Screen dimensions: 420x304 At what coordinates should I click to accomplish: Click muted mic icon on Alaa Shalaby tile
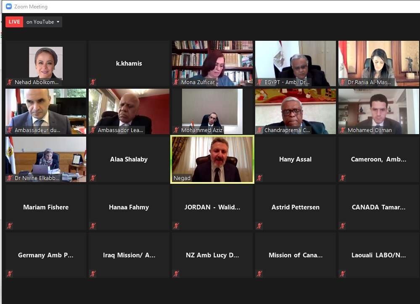click(93, 178)
